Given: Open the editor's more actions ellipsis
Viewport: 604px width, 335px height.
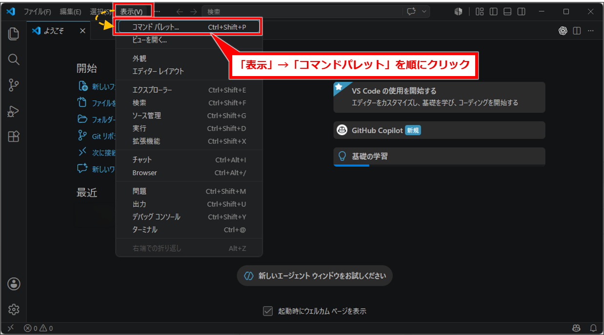Looking at the screenshot, I should [591, 31].
